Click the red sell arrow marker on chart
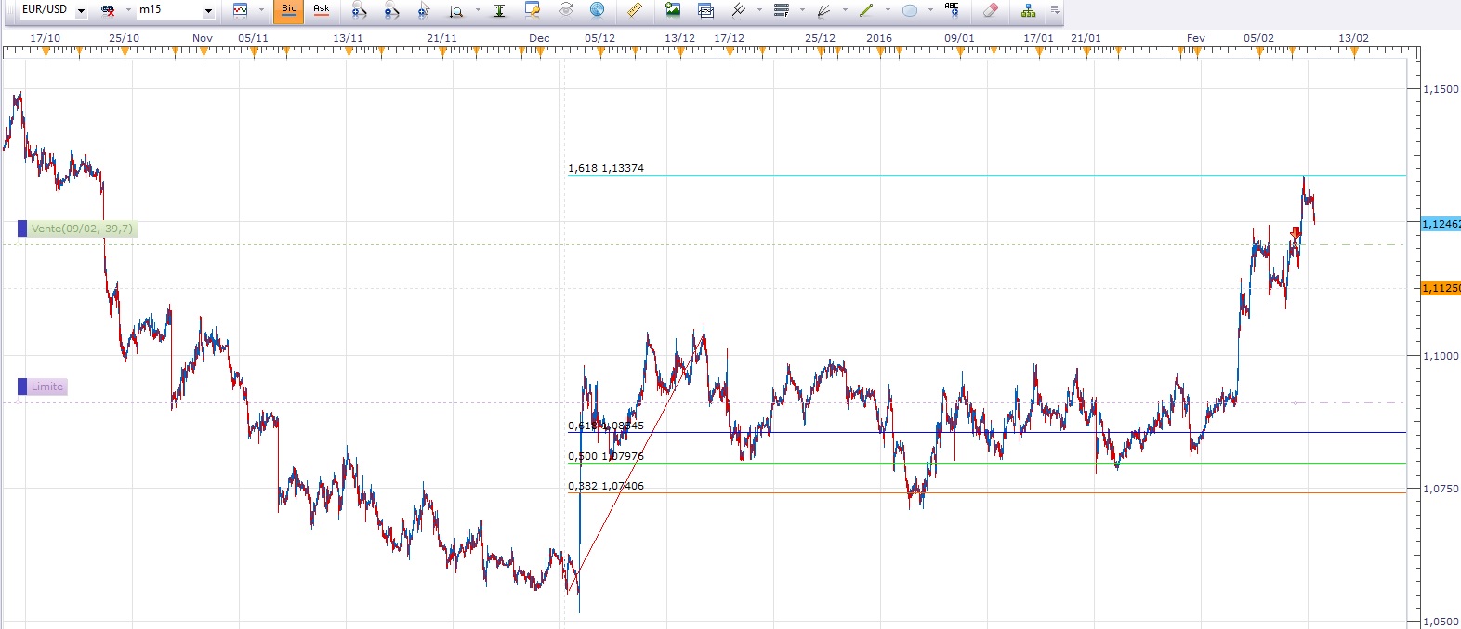Viewport: 1461px width, 629px height. coord(1296,233)
